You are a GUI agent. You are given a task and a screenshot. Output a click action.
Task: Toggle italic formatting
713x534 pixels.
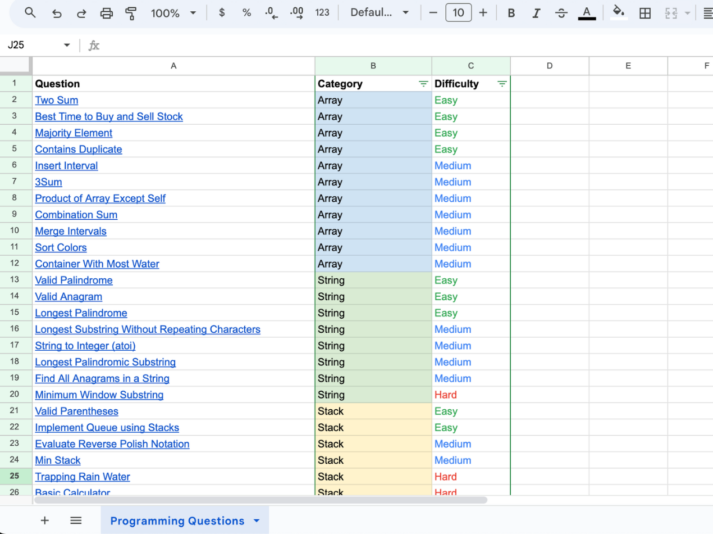(x=536, y=13)
